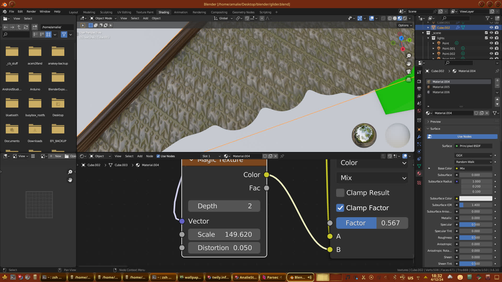The height and width of the screenshot is (282, 502).
Task: Click the new material slot plus icon
Action: (x=497, y=80)
